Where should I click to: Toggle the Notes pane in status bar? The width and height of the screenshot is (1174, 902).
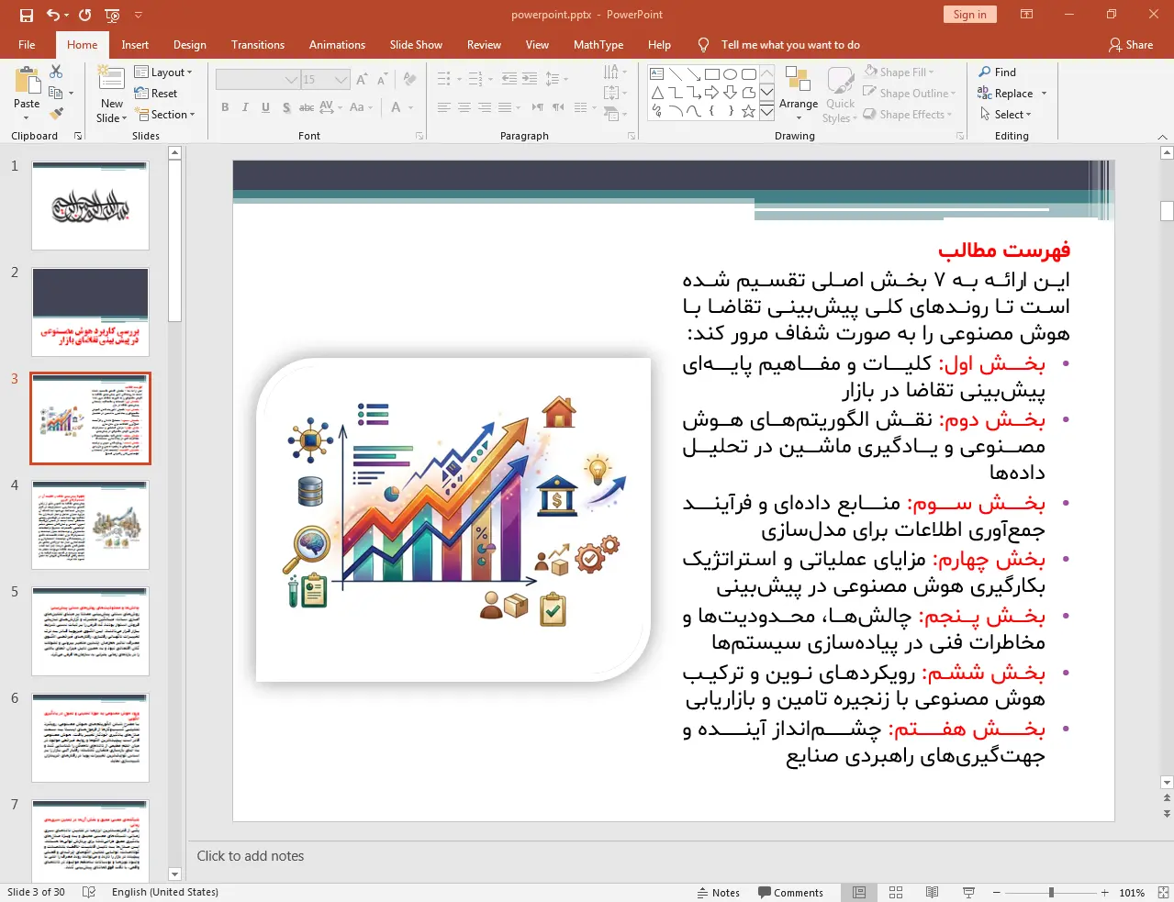[719, 892]
